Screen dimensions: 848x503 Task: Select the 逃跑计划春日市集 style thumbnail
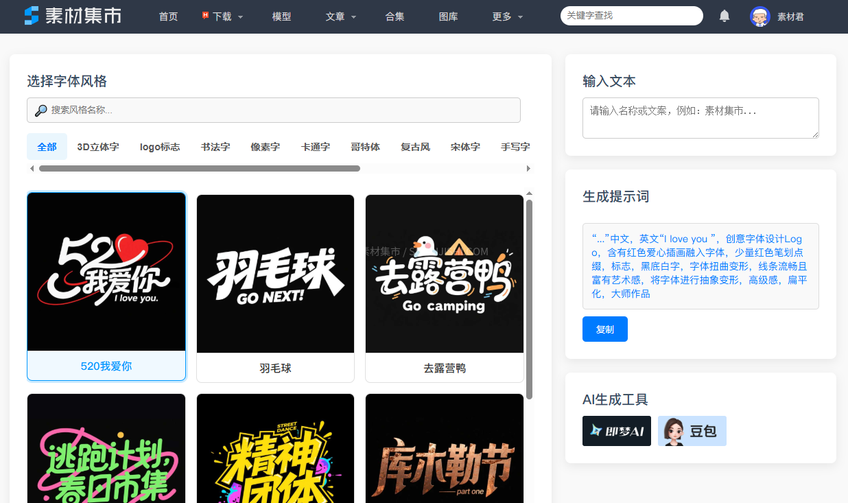[x=106, y=448]
